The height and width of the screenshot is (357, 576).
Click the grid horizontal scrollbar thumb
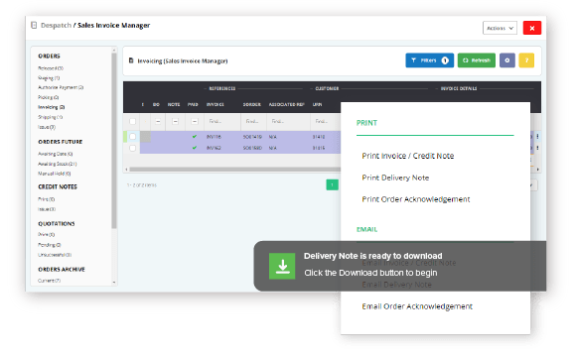pos(235,170)
